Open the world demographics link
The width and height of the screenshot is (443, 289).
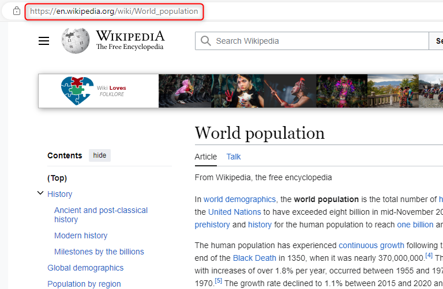tap(239, 199)
